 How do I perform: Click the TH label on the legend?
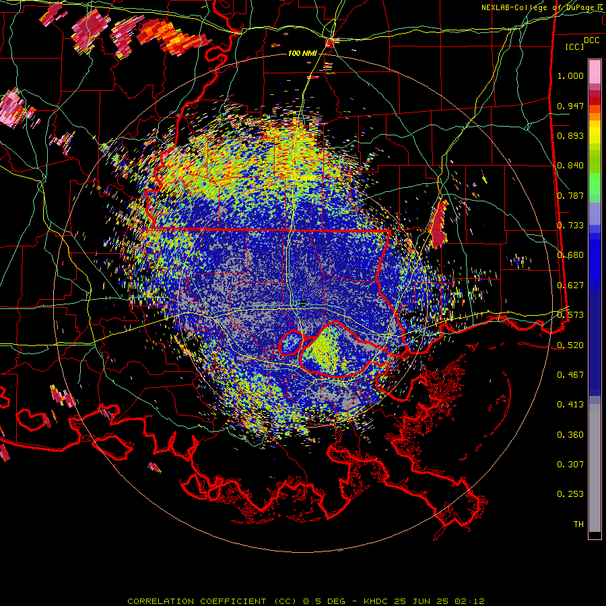pos(578,524)
